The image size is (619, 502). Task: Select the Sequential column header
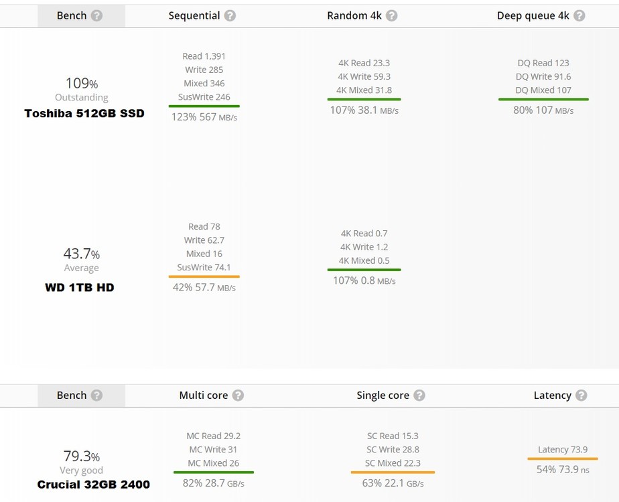[194, 15]
